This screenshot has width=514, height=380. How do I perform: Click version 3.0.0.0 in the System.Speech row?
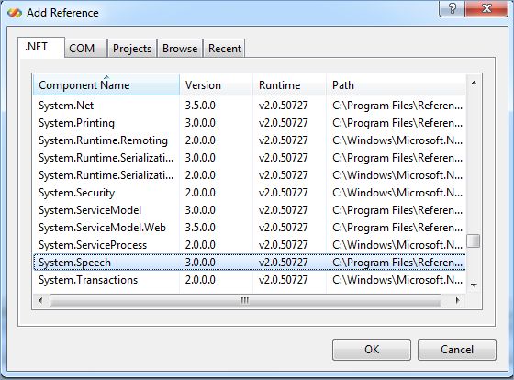coord(200,263)
